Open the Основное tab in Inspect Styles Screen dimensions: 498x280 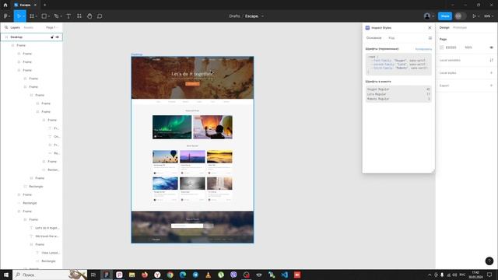(373, 38)
